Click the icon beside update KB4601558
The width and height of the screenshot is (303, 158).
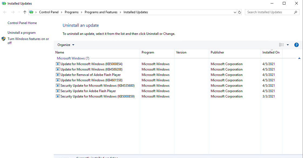click(58, 80)
